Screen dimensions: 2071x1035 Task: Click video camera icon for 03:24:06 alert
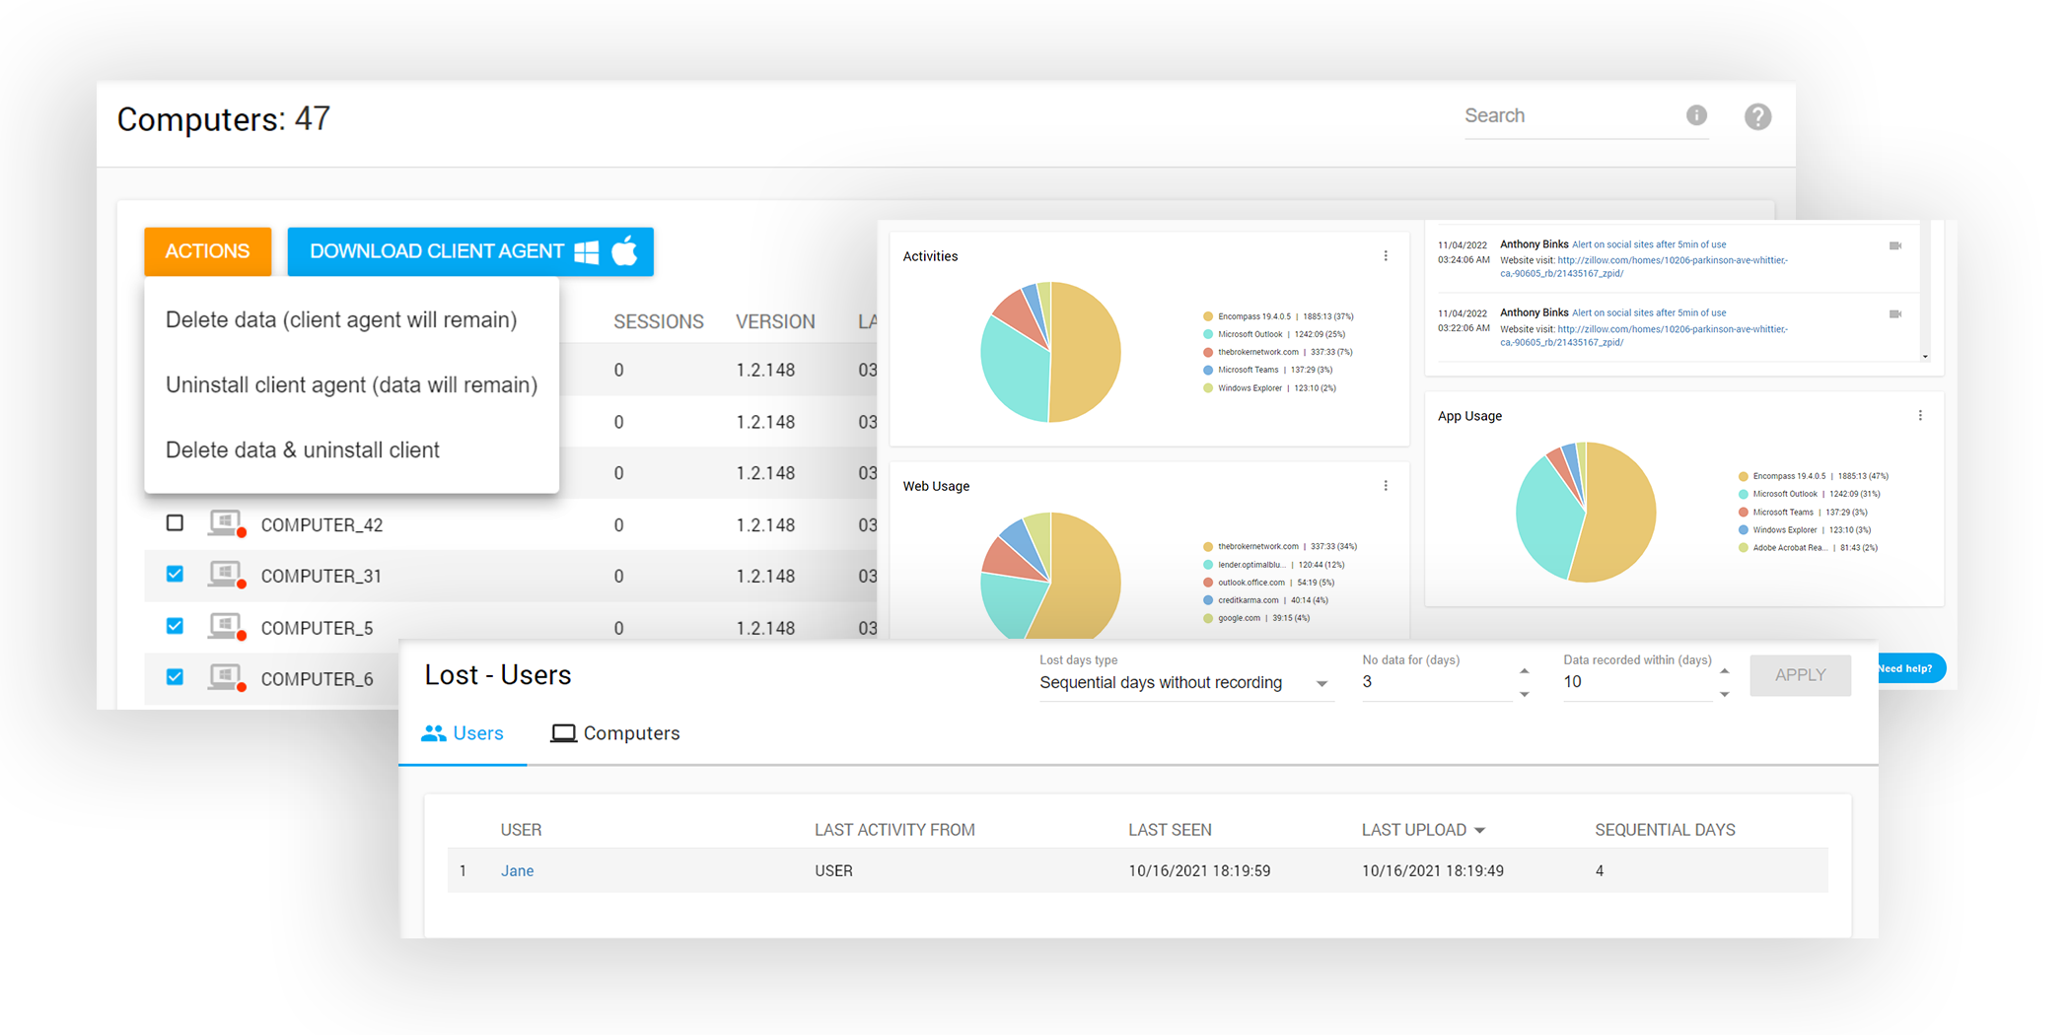pos(1894,245)
